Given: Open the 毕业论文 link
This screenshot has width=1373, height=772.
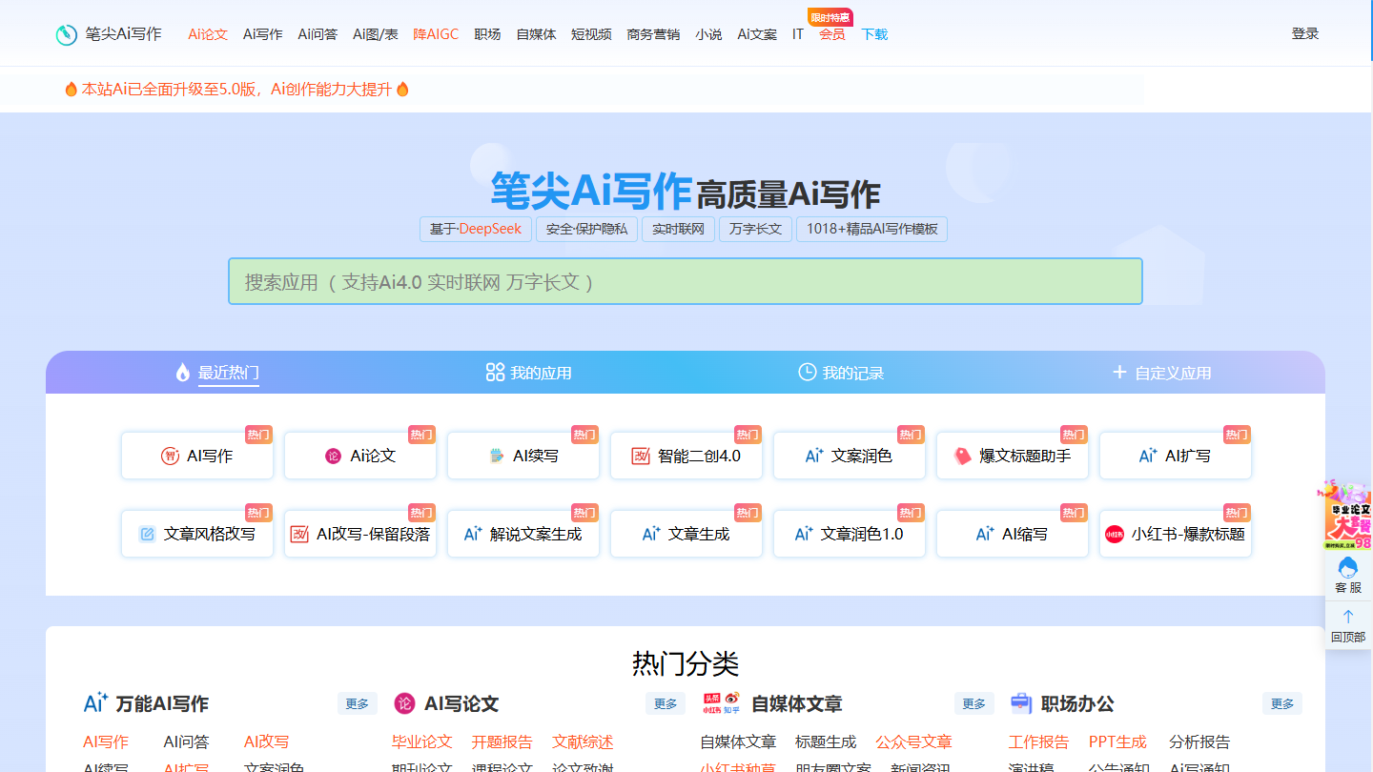Looking at the screenshot, I should pos(421,742).
